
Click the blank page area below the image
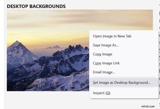(53, 99)
